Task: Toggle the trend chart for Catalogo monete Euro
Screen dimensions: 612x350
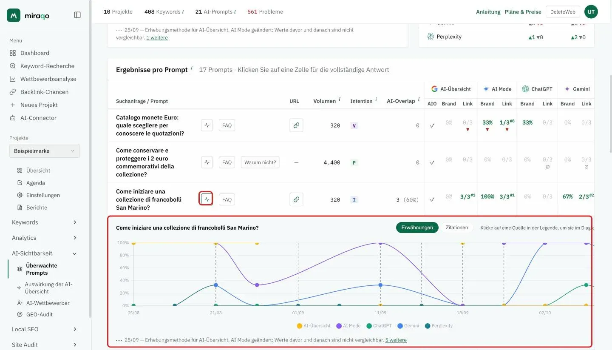Action: click(207, 125)
